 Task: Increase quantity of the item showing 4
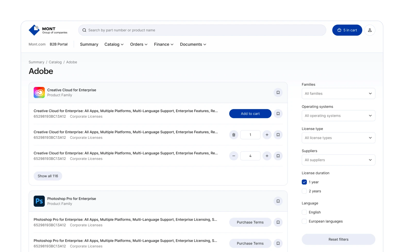click(x=267, y=156)
